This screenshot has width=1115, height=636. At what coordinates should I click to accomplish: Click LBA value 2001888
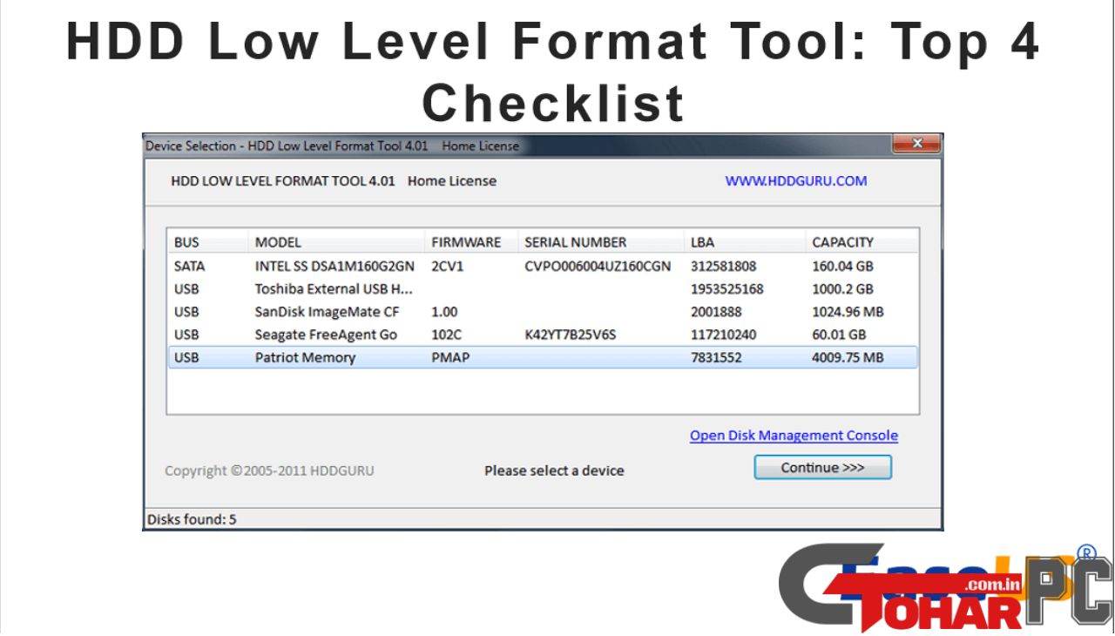click(x=716, y=311)
